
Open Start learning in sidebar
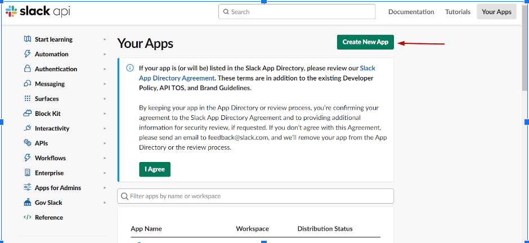[x=53, y=39]
